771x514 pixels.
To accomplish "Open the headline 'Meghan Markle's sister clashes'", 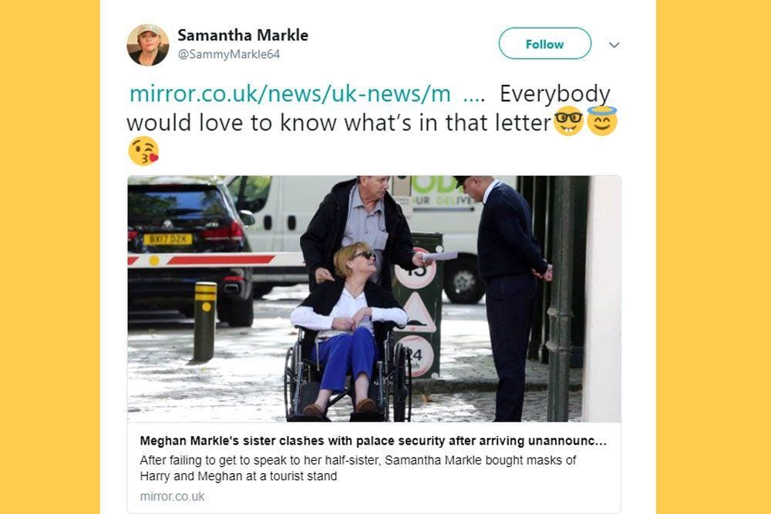I will (x=373, y=441).
